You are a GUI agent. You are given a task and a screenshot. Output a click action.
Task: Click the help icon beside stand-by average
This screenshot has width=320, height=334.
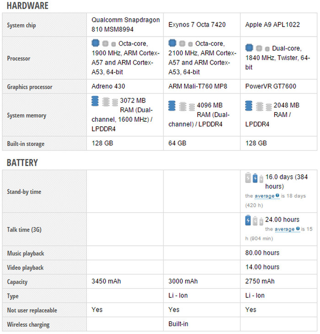click(277, 196)
